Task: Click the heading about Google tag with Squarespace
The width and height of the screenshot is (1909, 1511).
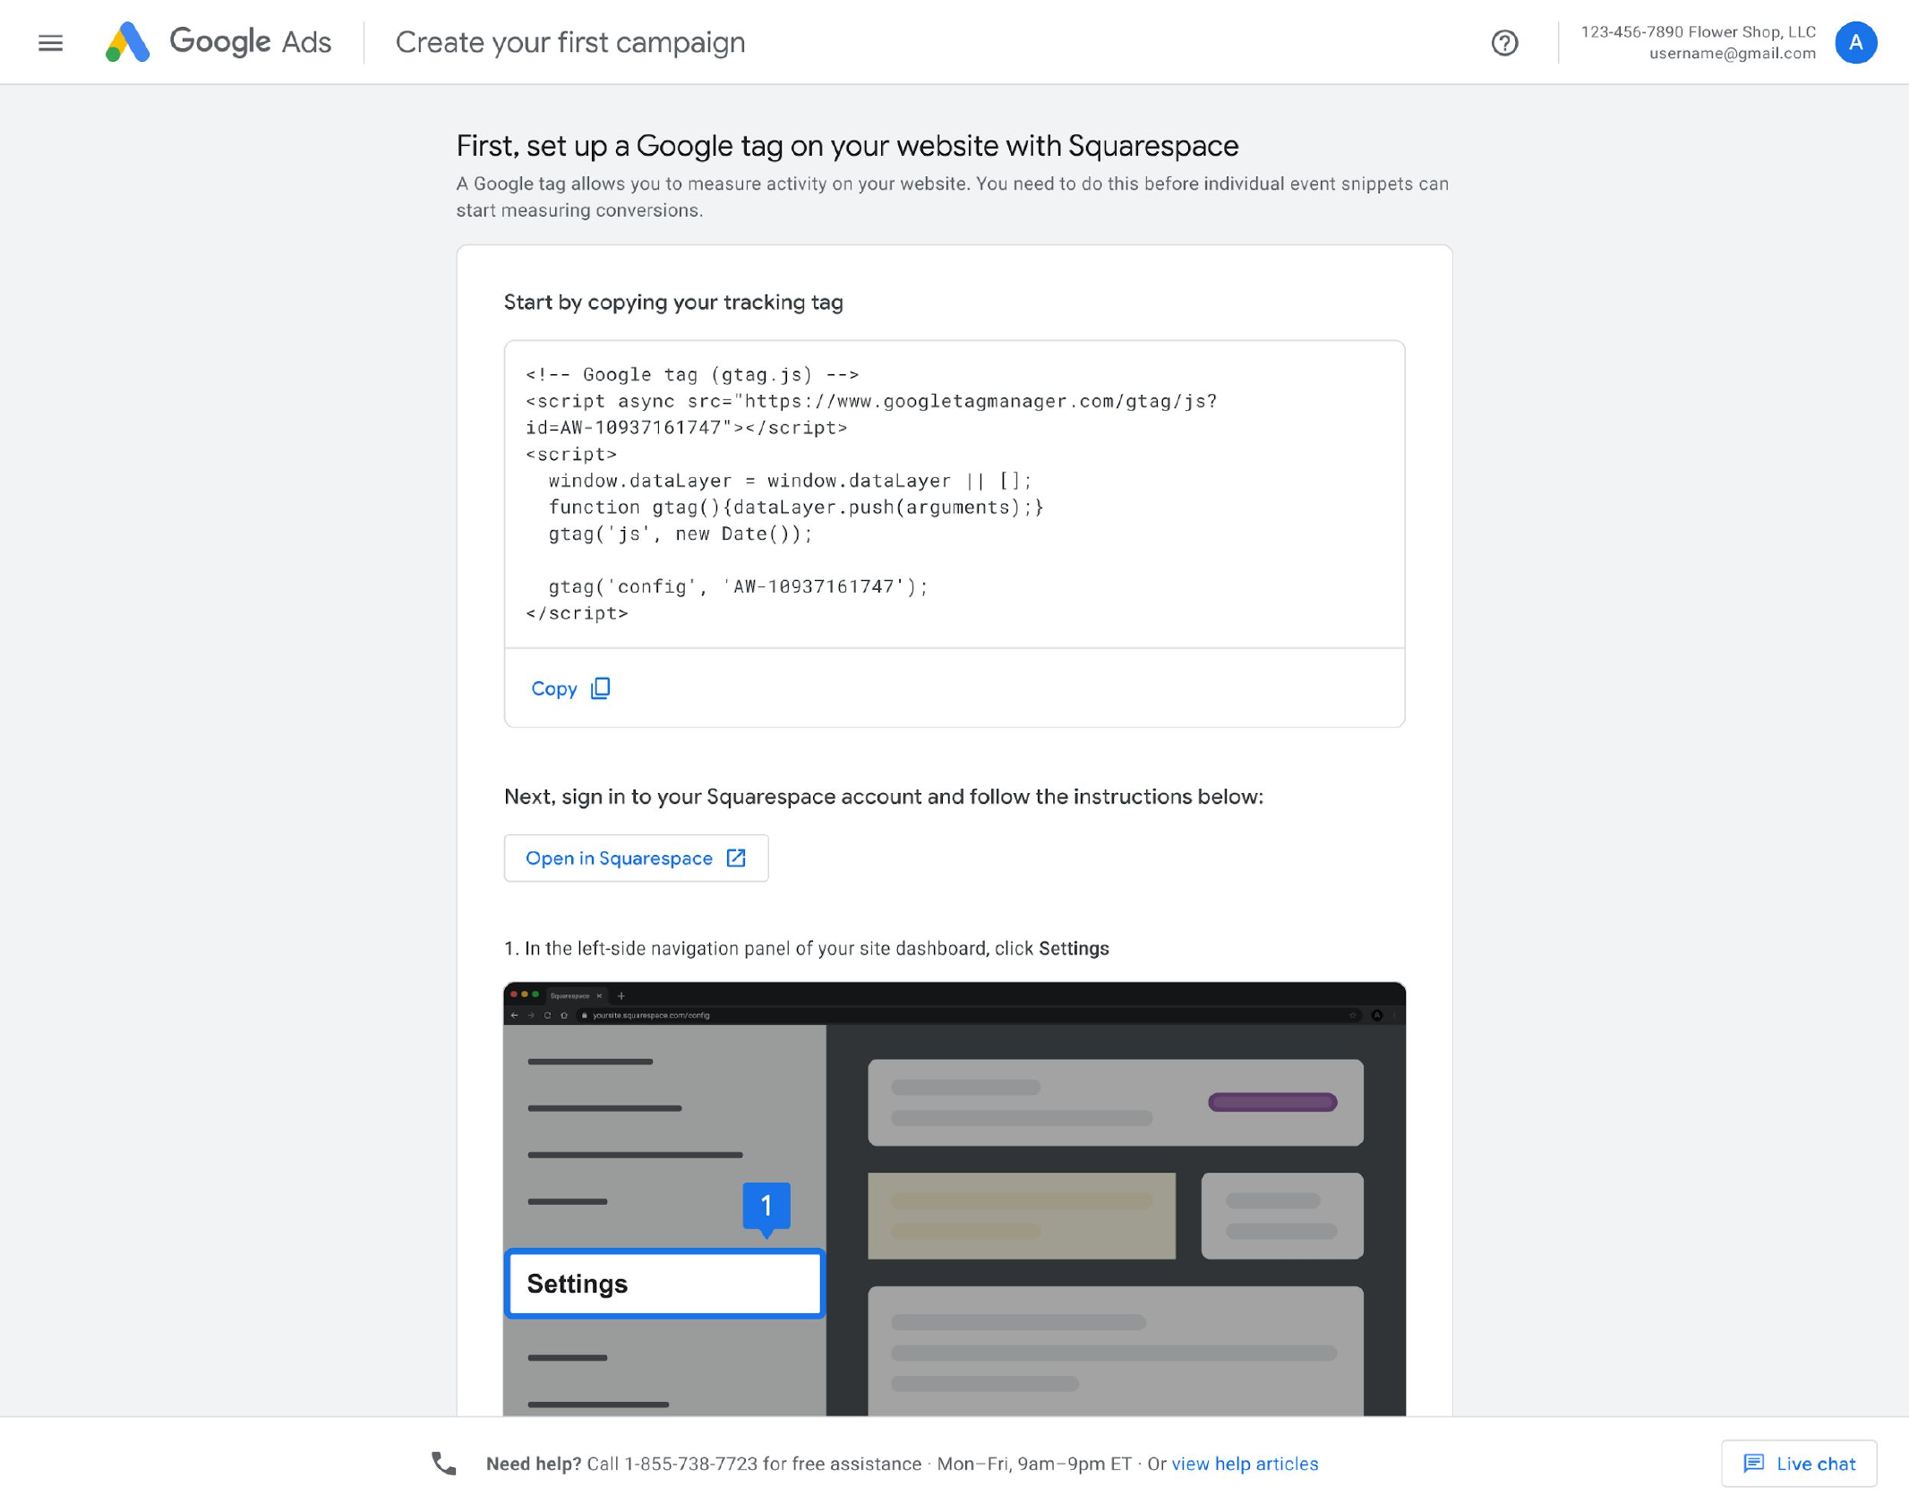Action: tap(847, 146)
